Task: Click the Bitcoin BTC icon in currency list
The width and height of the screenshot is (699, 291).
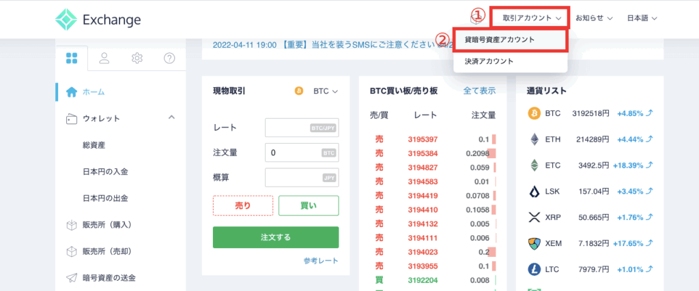Action: (534, 113)
